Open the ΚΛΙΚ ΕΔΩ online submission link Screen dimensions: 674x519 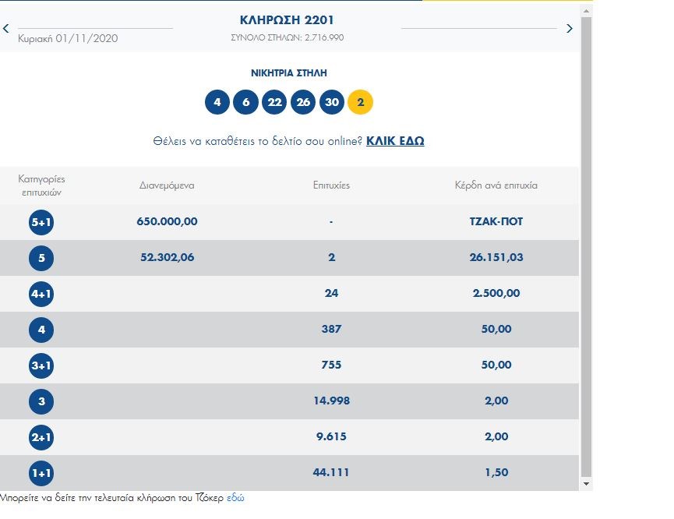395,141
